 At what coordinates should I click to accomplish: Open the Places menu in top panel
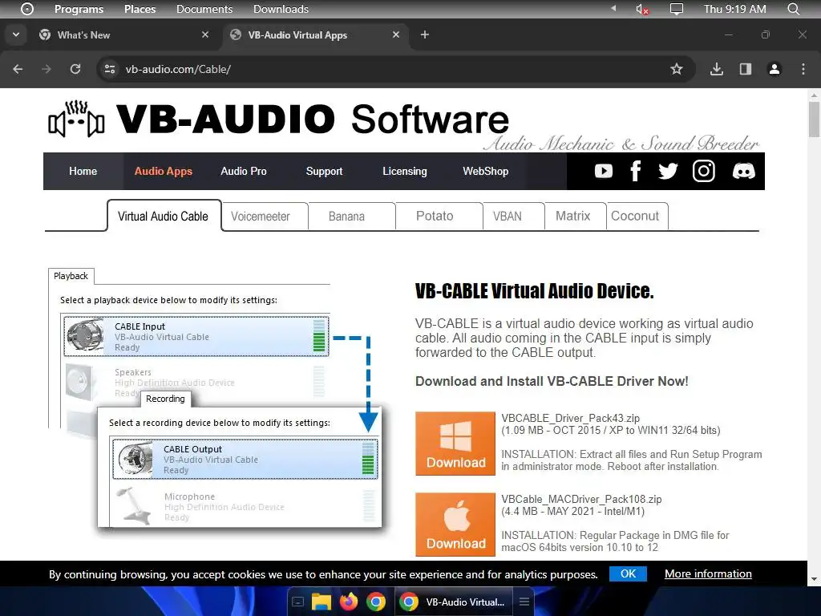(140, 9)
